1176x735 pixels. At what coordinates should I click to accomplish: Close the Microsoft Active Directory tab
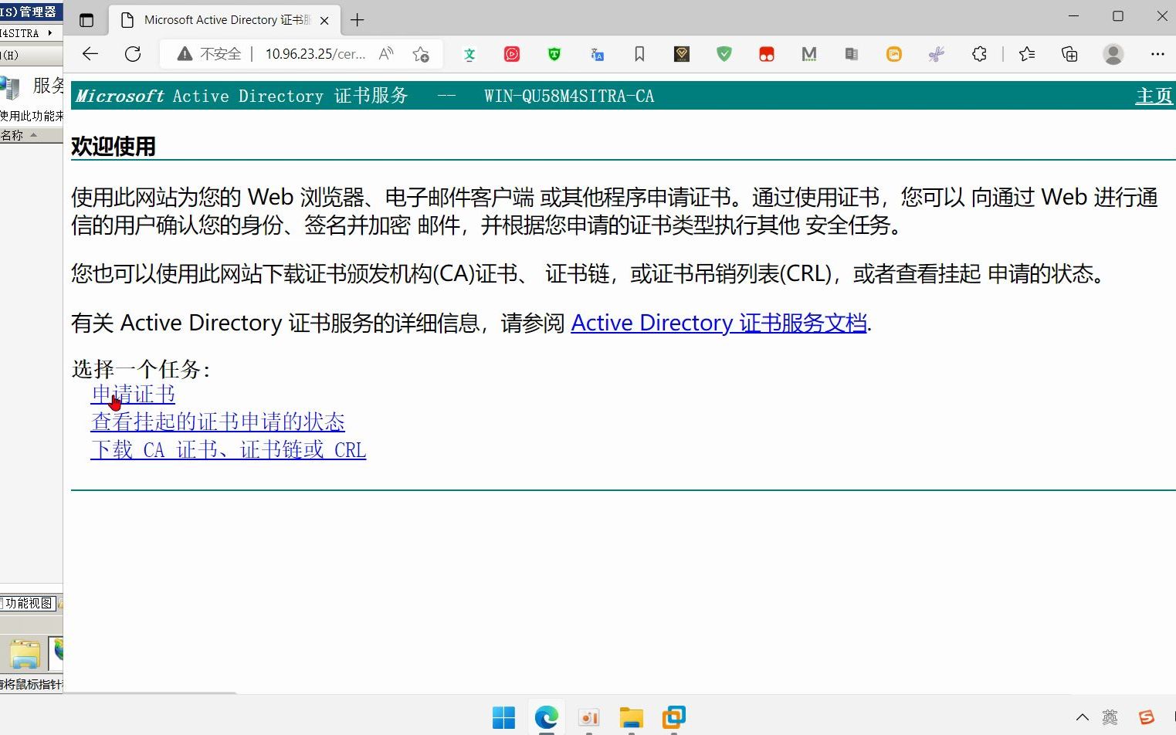coord(325,21)
